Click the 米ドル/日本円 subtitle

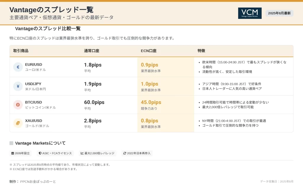coord(36,89)
